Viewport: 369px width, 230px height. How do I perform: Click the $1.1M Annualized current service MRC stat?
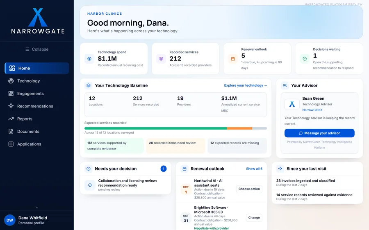[241, 104]
